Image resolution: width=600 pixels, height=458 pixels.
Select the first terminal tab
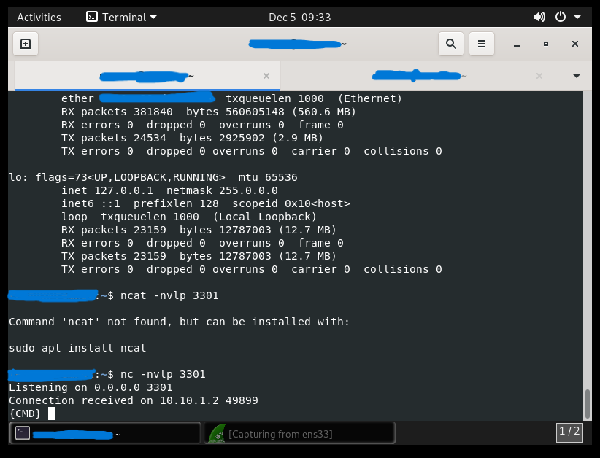146,76
